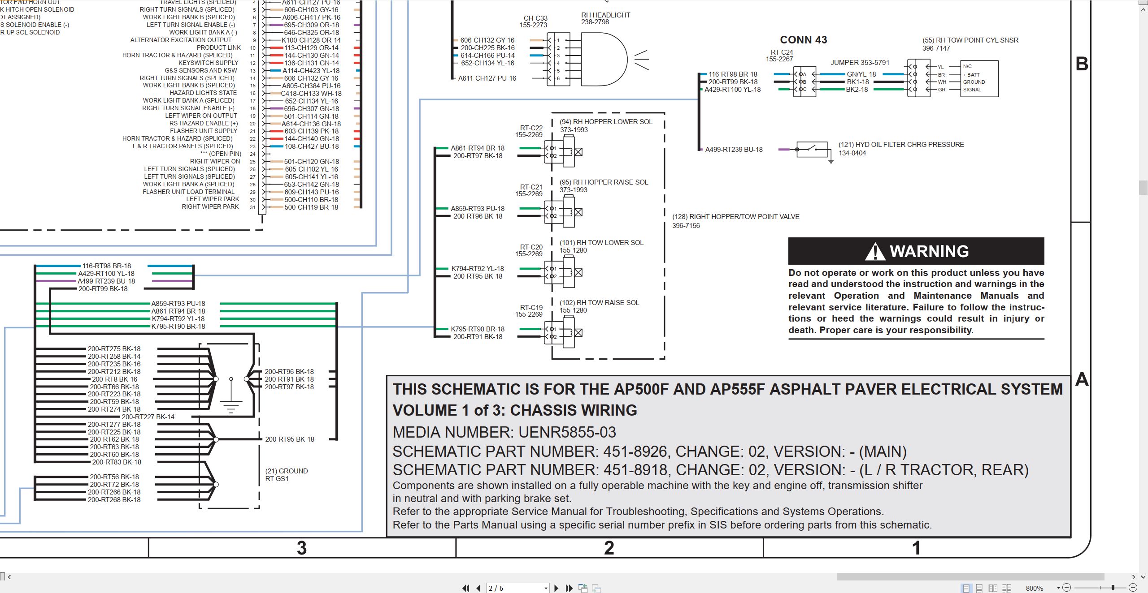Click the go to next view icon

pyautogui.click(x=596, y=588)
